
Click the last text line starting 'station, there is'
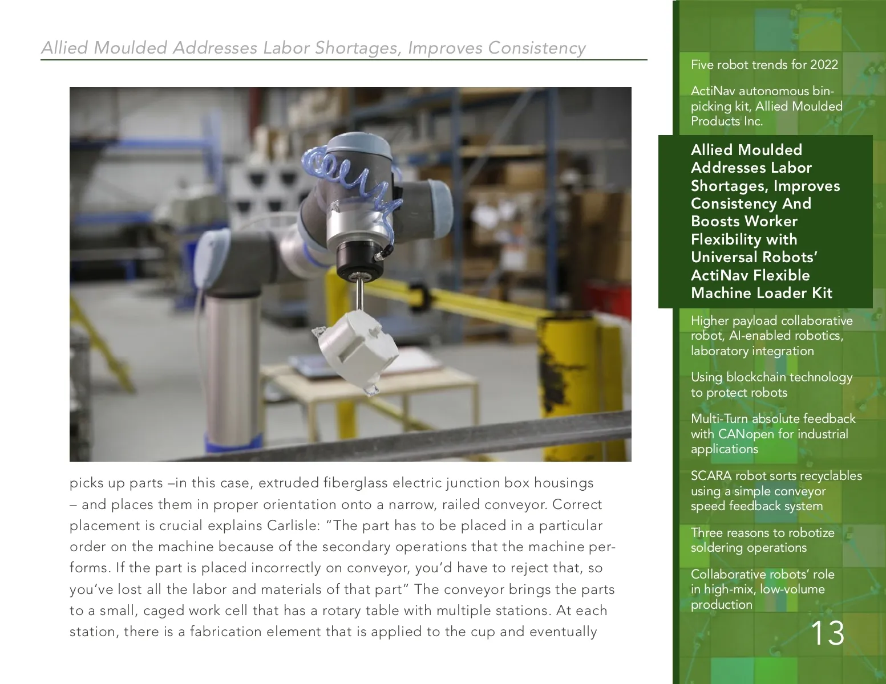(333, 632)
